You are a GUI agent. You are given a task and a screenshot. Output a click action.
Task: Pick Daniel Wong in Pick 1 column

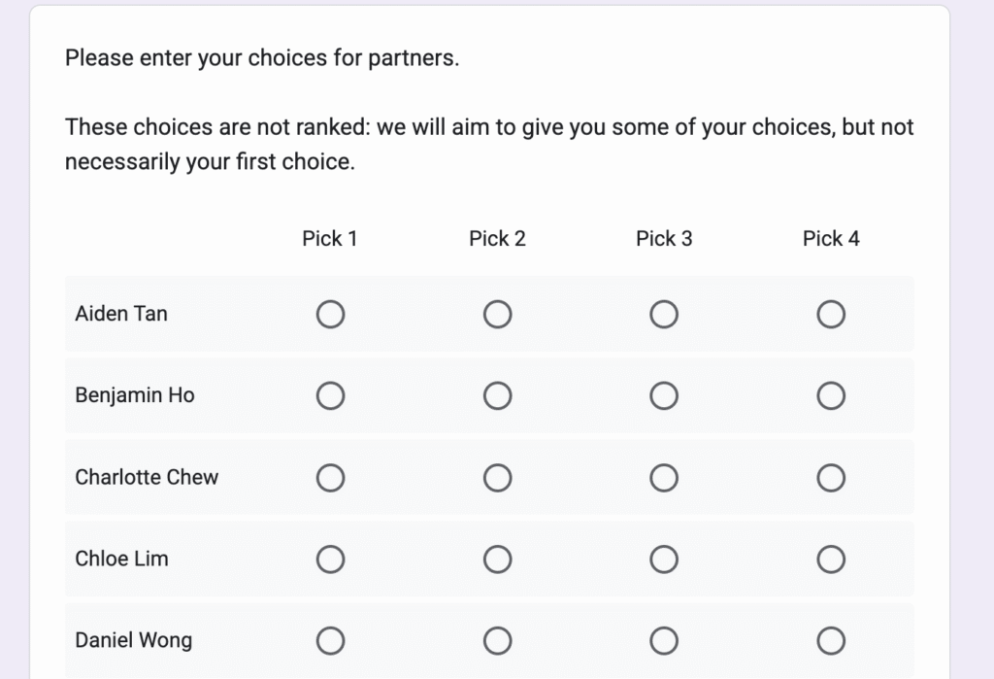pos(330,641)
